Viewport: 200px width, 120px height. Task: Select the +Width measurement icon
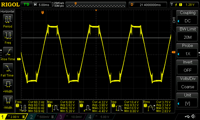click(8, 84)
